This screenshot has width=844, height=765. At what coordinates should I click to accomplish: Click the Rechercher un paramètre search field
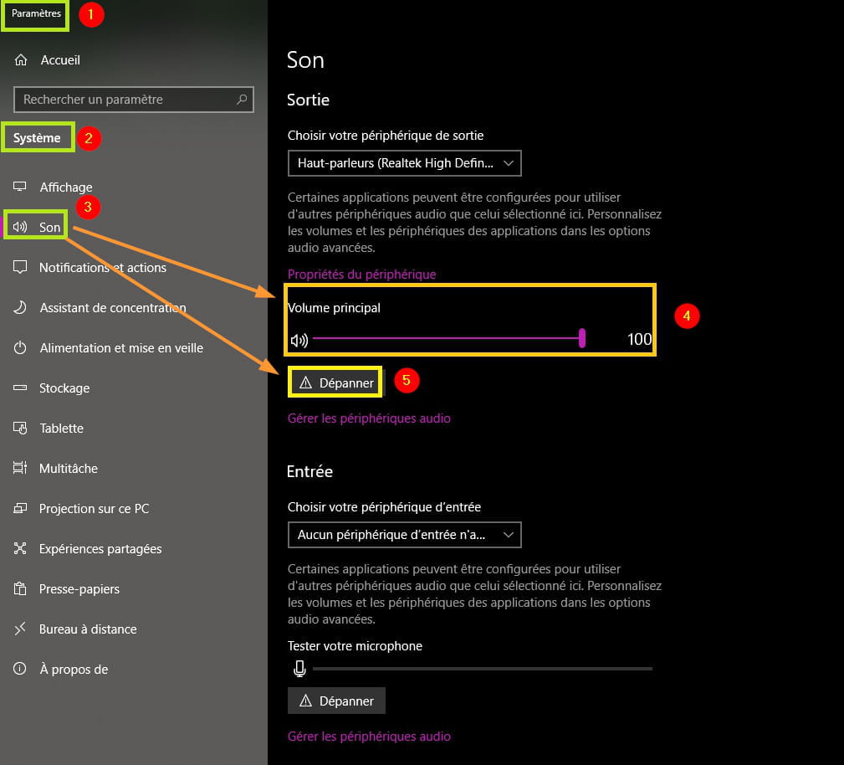pyautogui.click(x=134, y=99)
